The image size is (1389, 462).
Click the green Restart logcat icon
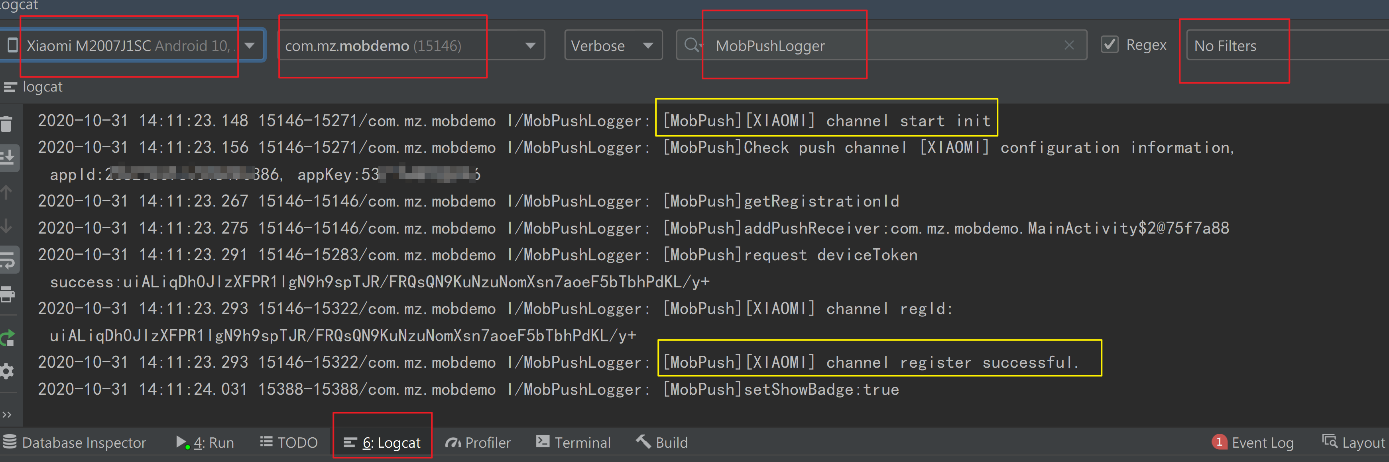[x=8, y=337]
